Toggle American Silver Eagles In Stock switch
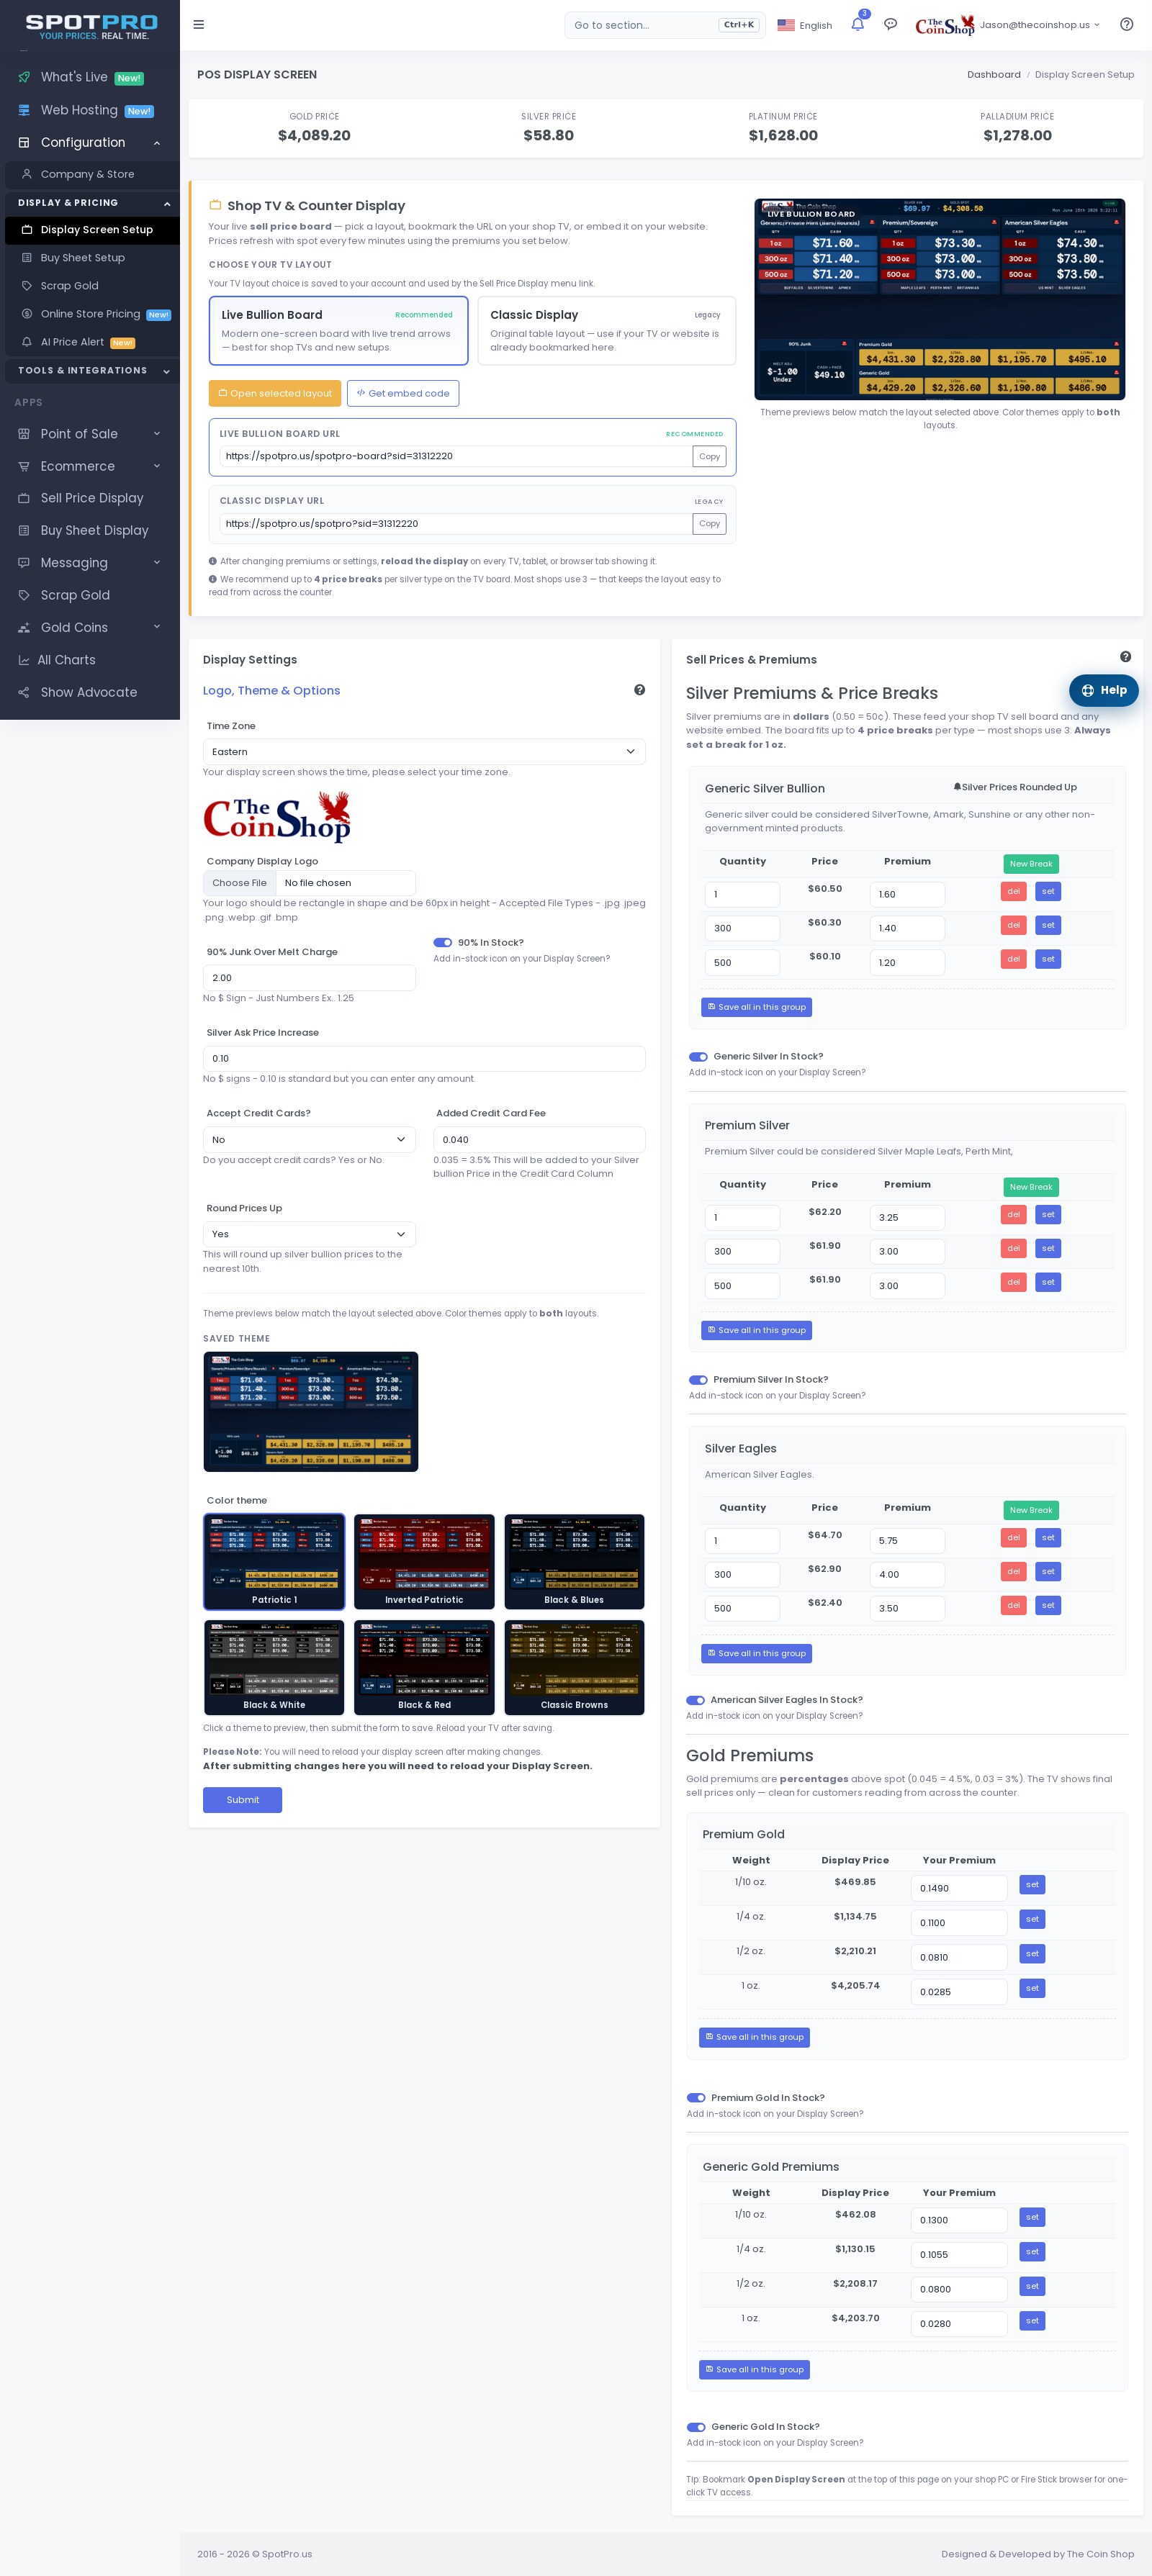The width and height of the screenshot is (1152, 2576). pyautogui.click(x=695, y=1700)
